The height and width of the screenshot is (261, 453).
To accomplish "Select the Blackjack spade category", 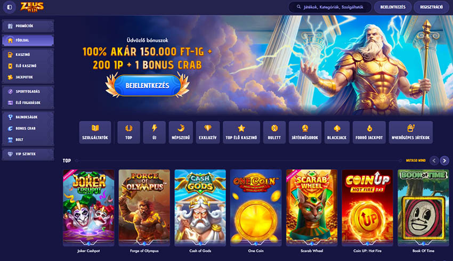I will point(337,132).
